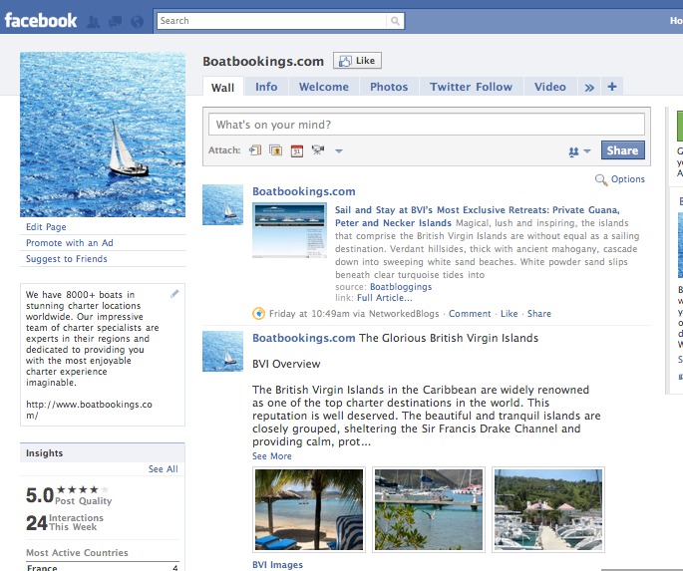Open post audience privacy dropdown
683x571 pixels.
coord(579,151)
